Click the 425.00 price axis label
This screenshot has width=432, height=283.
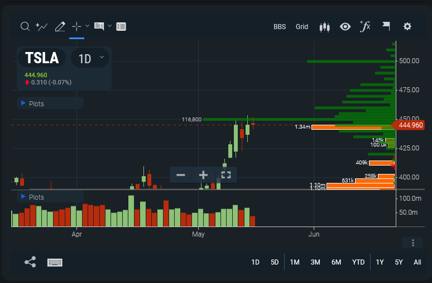coord(409,148)
